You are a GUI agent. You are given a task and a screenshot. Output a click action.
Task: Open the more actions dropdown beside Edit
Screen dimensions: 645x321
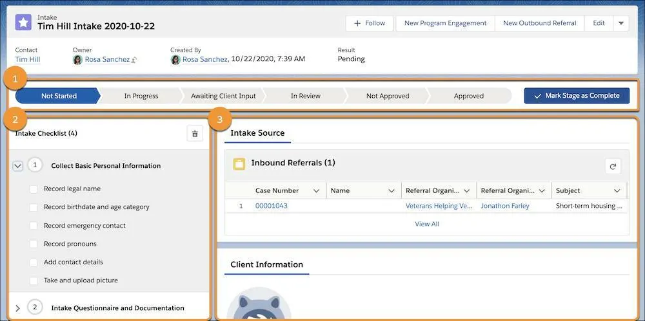point(621,23)
